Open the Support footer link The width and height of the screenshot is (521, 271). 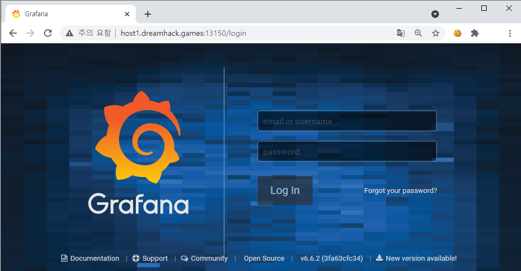click(150, 259)
